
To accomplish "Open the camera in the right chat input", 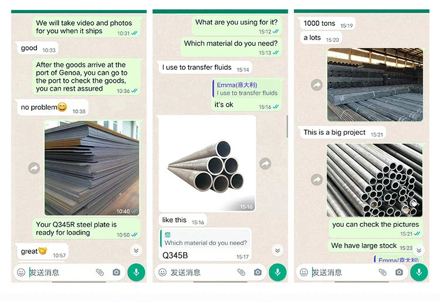I will pyautogui.click(x=399, y=272).
